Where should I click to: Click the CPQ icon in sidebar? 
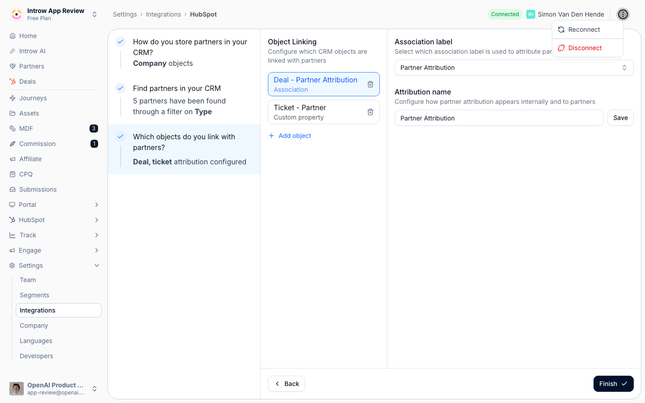(x=13, y=174)
